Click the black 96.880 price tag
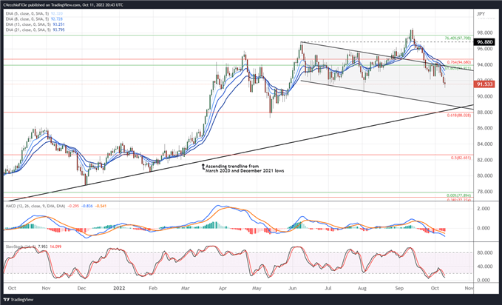 click(x=485, y=42)
